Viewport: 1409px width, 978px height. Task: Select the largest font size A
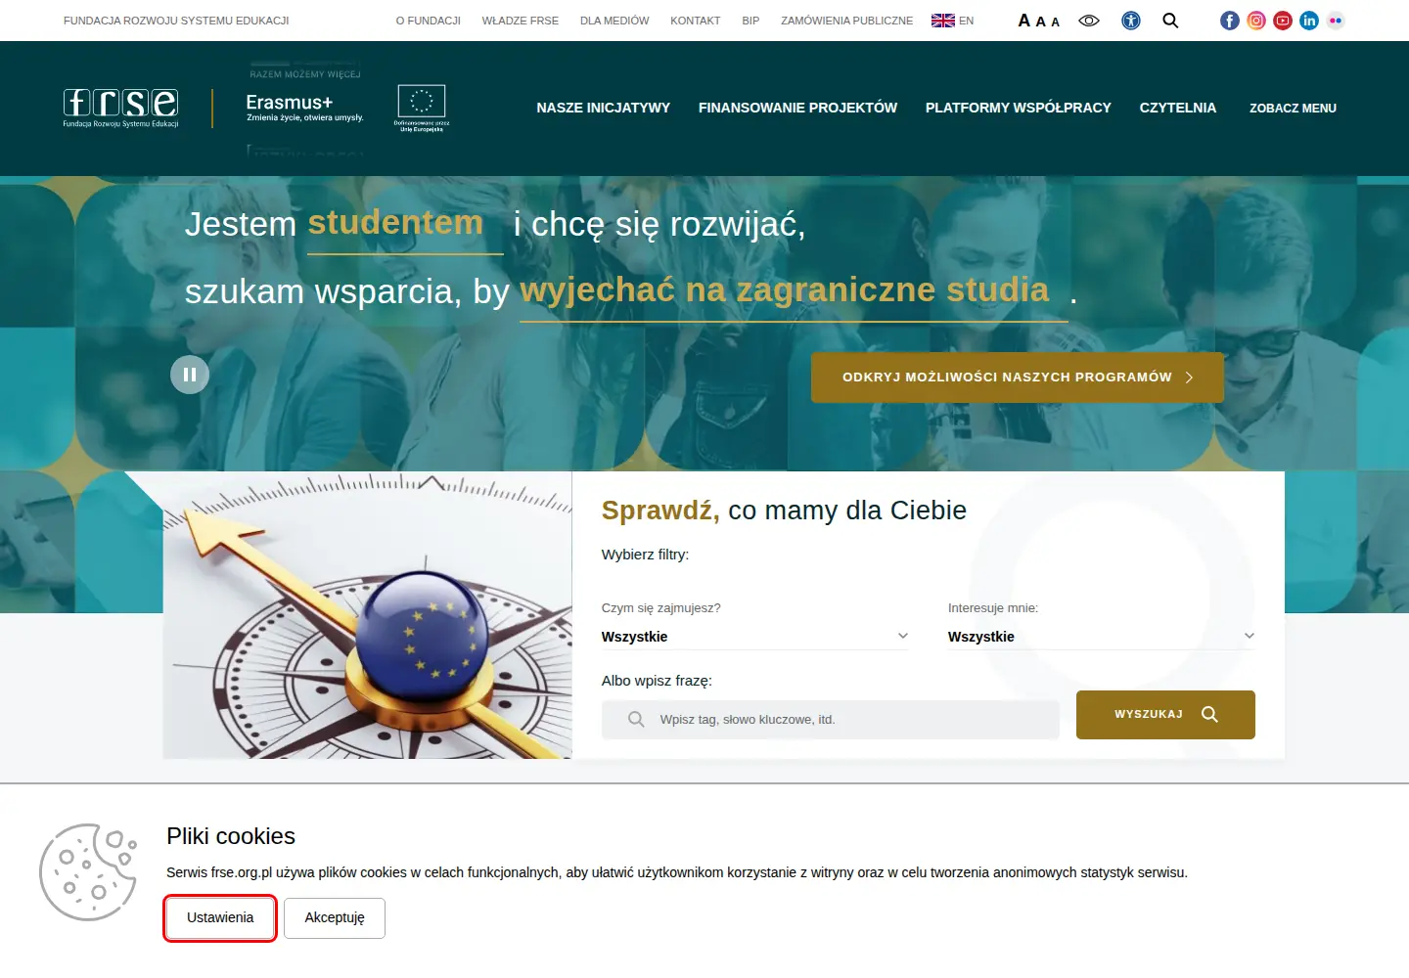point(1024,21)
